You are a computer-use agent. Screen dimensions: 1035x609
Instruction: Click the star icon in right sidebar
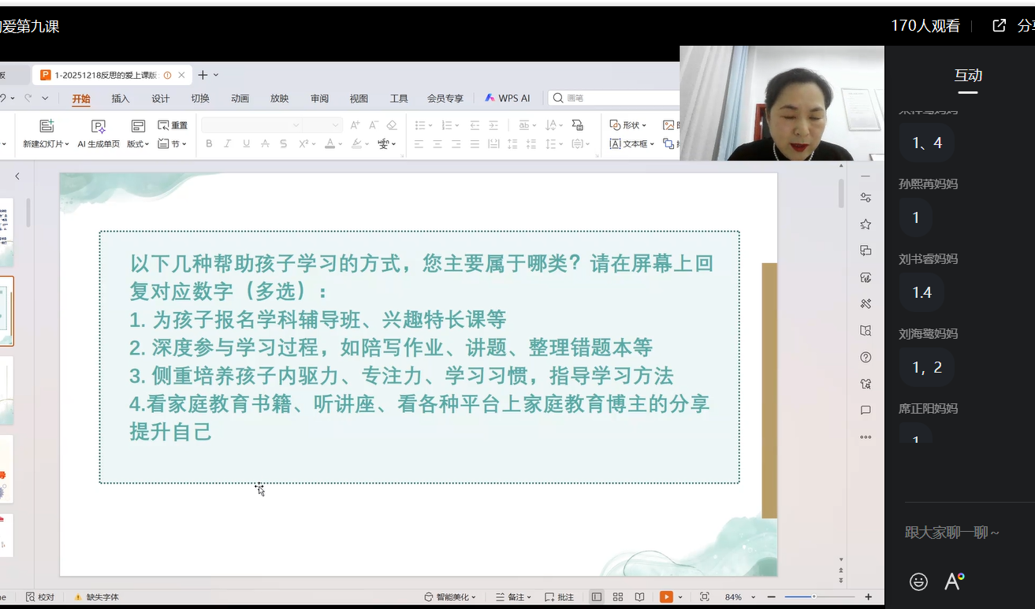click(866, 225)
